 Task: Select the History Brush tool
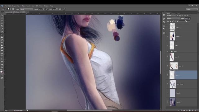pos(2,40)
